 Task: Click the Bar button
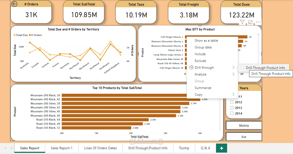(x=244, y=137)
